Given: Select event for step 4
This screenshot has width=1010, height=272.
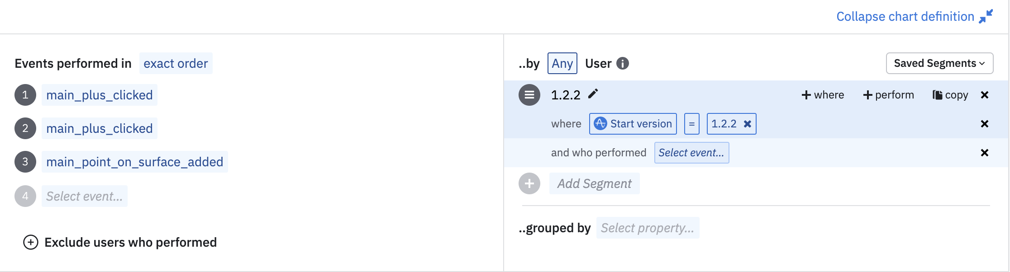Looking at the screenshot, I should 85,196.
